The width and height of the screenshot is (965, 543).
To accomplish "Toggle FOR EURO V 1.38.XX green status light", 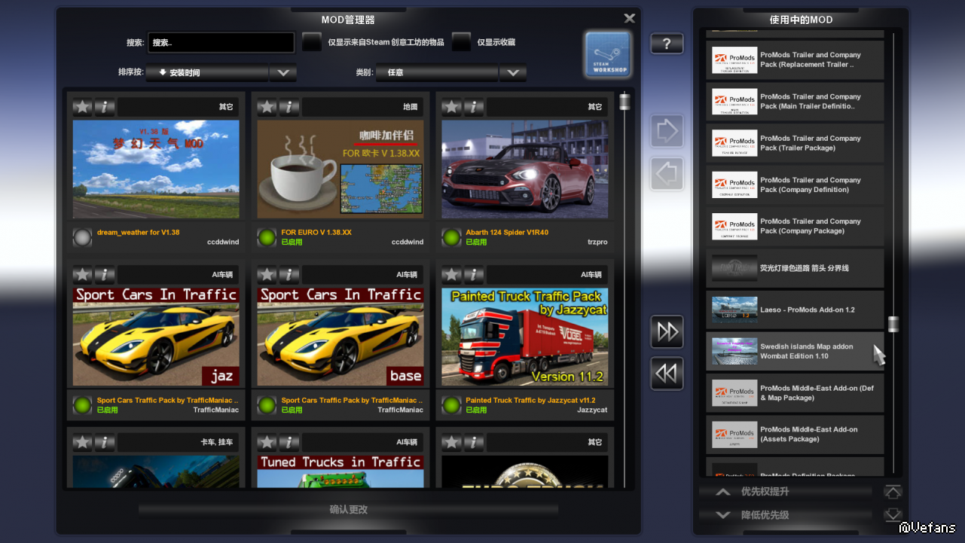I will [267, 237].
